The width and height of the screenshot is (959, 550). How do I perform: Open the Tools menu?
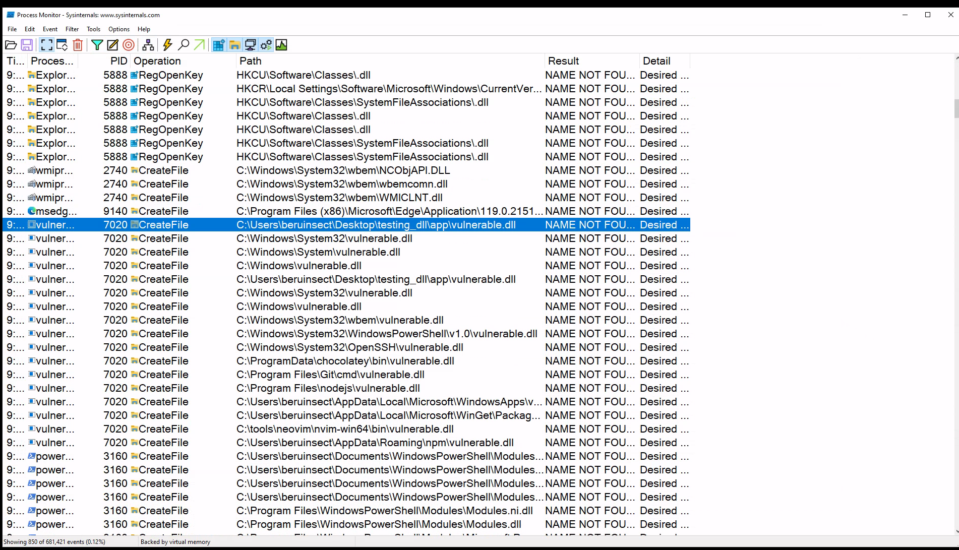coord(93,29)
